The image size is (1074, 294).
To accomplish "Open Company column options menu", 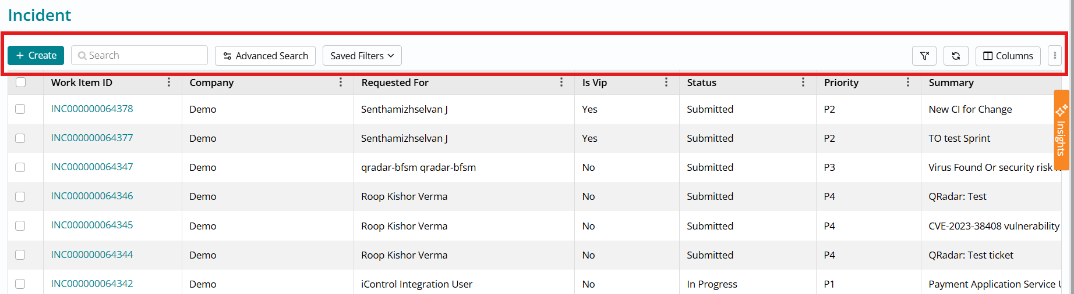I will coord(341,83).
